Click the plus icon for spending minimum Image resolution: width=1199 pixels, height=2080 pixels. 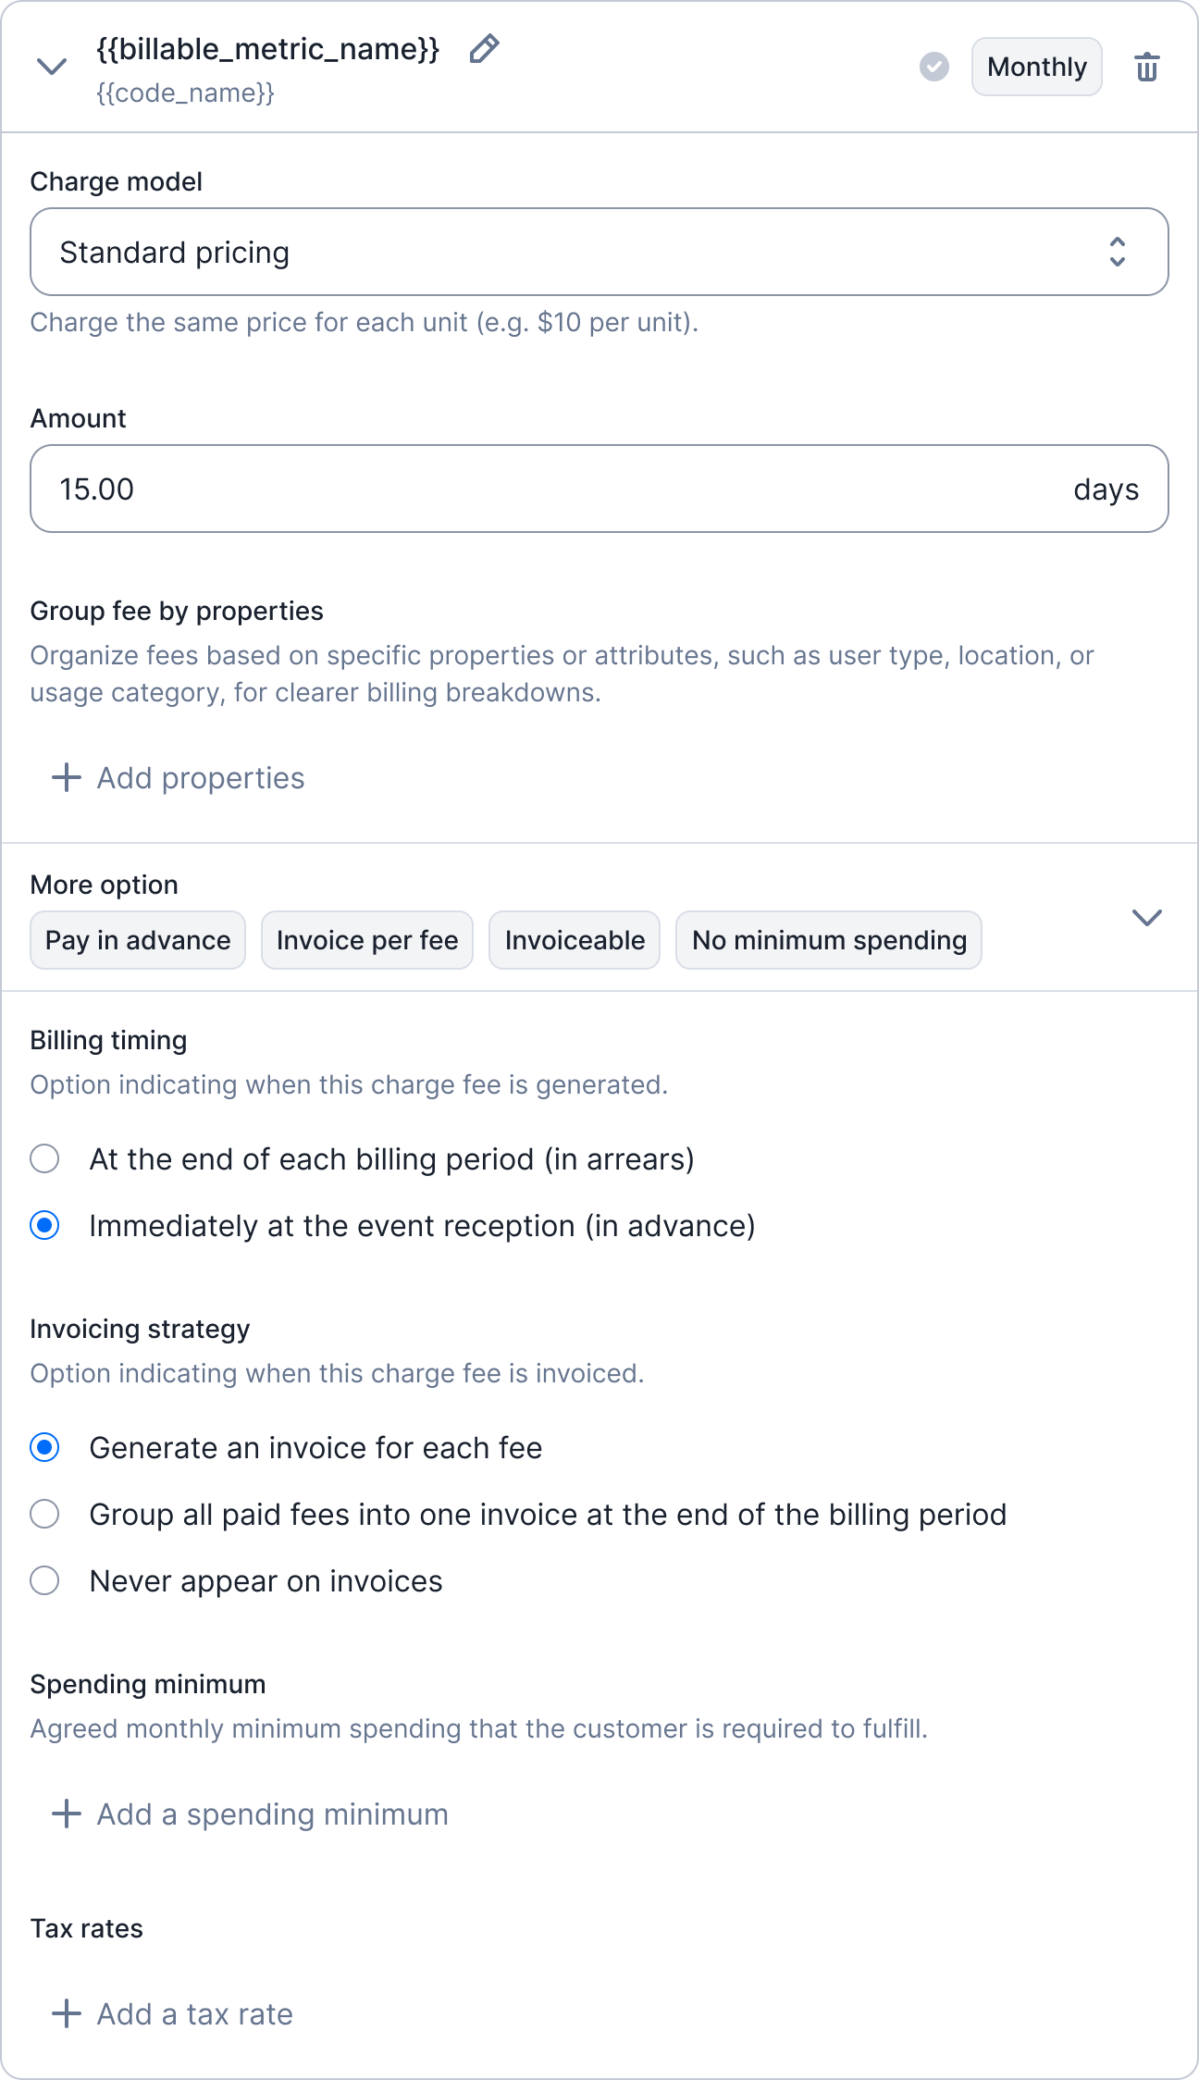tap(66, 1814)
